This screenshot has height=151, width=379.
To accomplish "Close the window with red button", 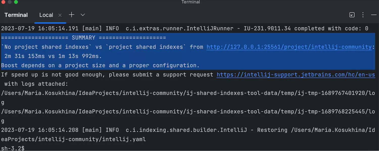I will pos(3,2).
